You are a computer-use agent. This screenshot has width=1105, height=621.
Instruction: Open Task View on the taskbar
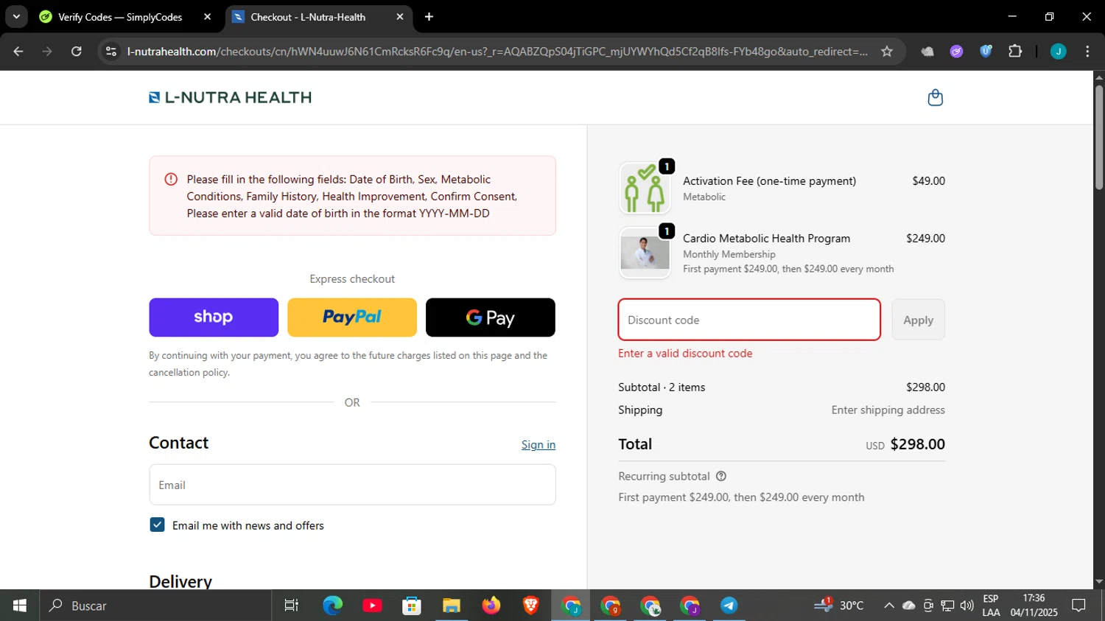point(292,606)
